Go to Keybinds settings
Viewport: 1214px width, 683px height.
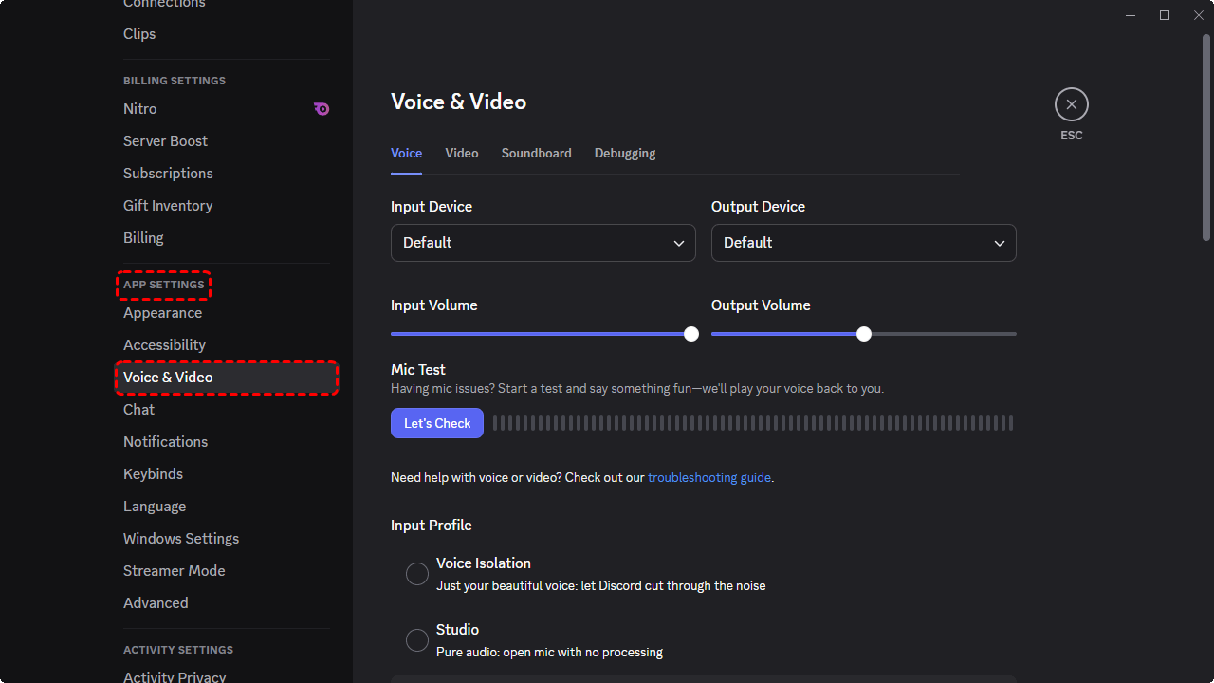(153, 474)
